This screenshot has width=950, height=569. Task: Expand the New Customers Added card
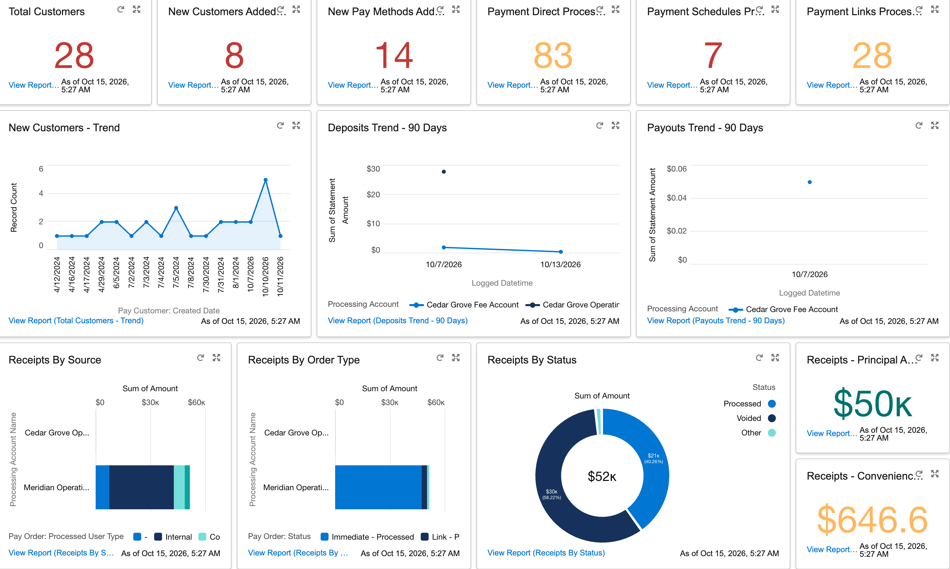[x=296, y=9]
